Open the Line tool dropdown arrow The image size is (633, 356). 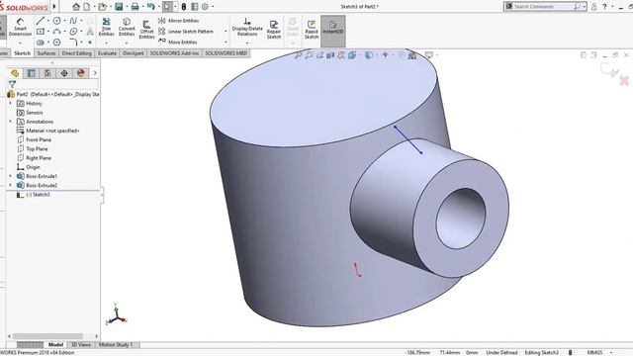tap(47, 21)
